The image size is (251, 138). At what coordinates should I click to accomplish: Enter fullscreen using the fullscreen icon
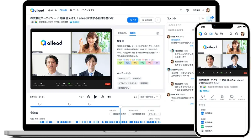coord(135,97)
